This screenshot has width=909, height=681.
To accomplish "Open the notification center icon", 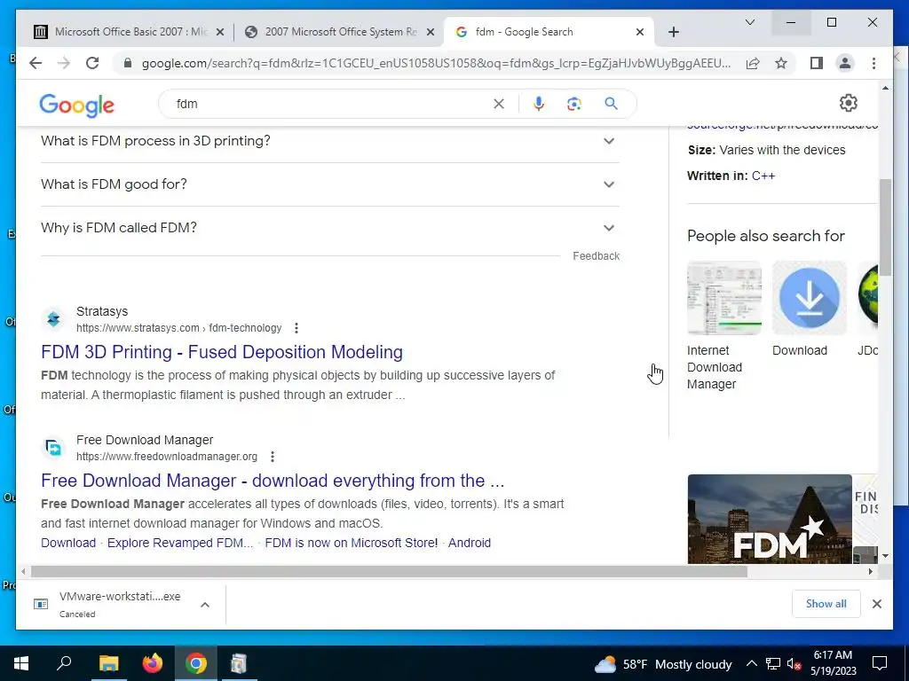I will coord(880,663).
